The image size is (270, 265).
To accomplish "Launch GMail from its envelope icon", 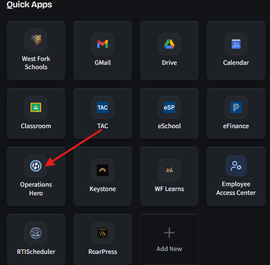I will (103, 44).
